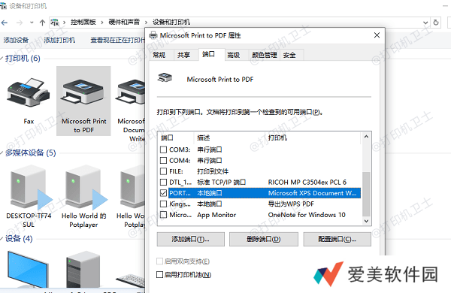Collapse the 设备 (4) group

coord(2,238)
